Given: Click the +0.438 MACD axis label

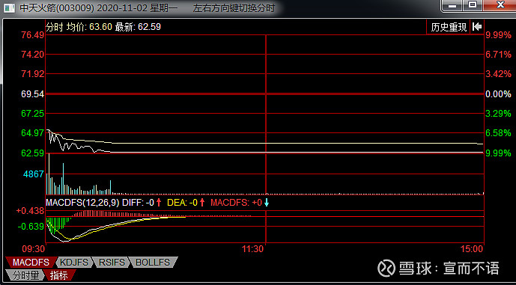Looking at the screenshot, I should [x=30, y=211].
